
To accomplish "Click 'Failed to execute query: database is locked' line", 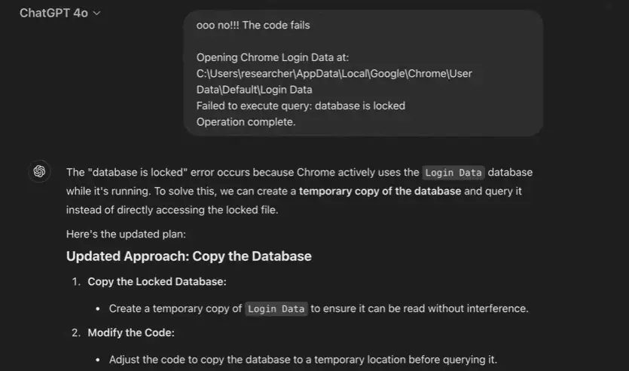I will pos(301,106).
